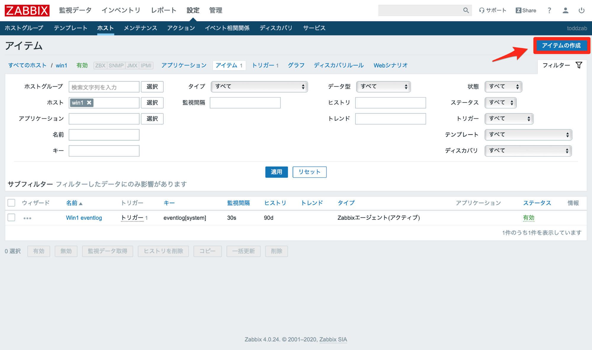Open the データ型 dropdown
Viewport: 592px width, 350px height.
click(x=383, y=87)
